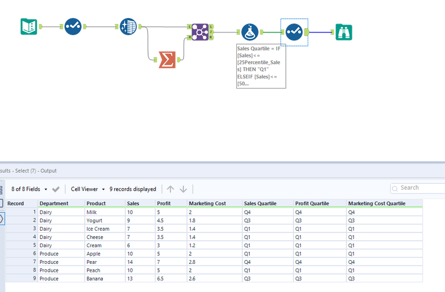Select the green Input Data tool
Viewport: 445px width, 292px height.
click(29, 26)
